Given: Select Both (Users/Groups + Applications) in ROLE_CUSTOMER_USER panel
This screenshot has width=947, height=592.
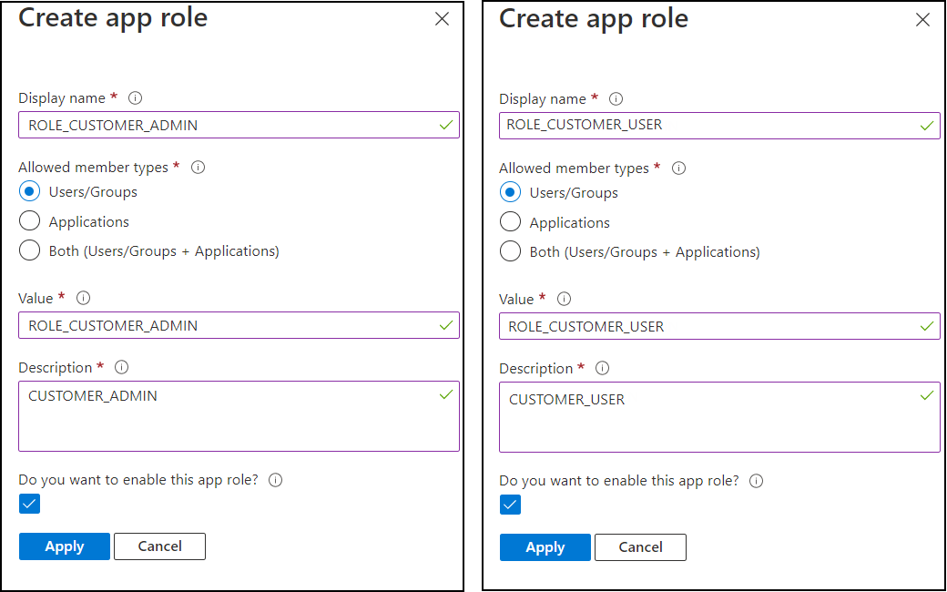Looking at the screenshot, I should [x=510, y=251].
